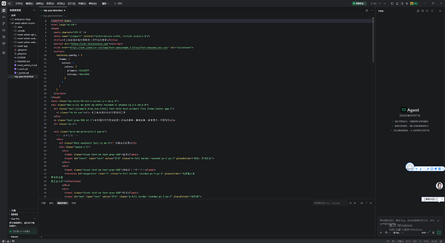Click the open-in-window icon in AI panel header

(x=432, y=11)
